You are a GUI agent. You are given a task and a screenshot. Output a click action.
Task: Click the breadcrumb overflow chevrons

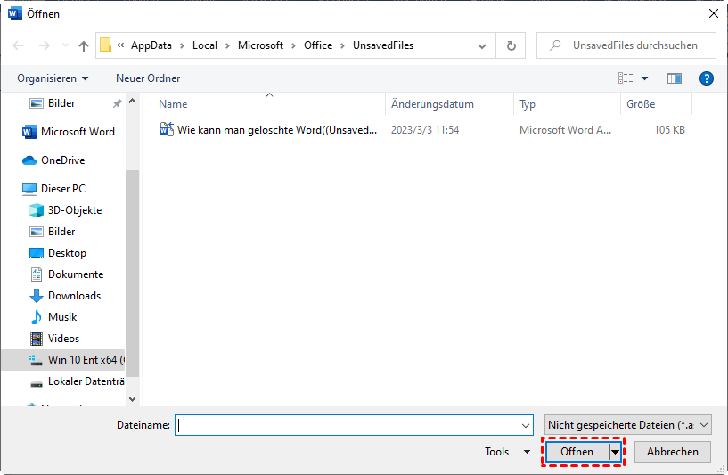pos(120,45)
